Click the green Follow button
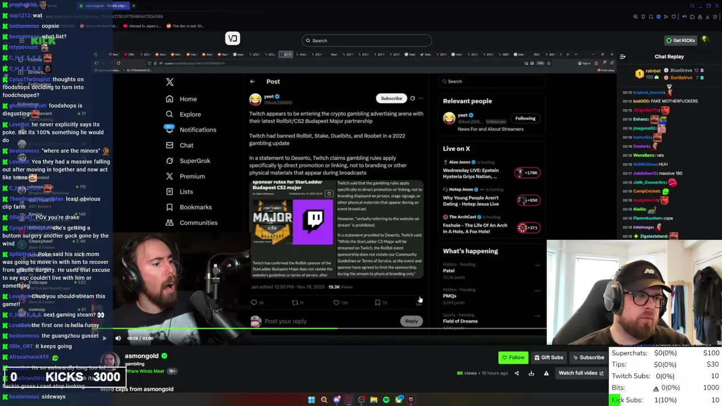Image resolution: width=722 pixels, height=406 pixels. pyautogui.click(x=513, y=358)
